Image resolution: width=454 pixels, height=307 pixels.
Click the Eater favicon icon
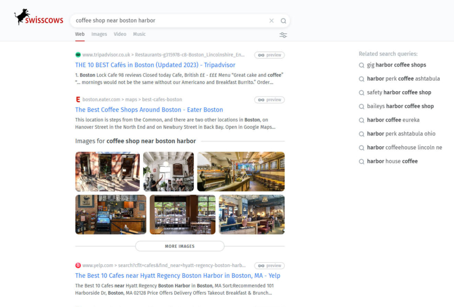(x=78, y=100)
